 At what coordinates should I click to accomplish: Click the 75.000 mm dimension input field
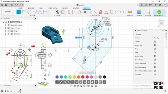(x=78, y=38)
